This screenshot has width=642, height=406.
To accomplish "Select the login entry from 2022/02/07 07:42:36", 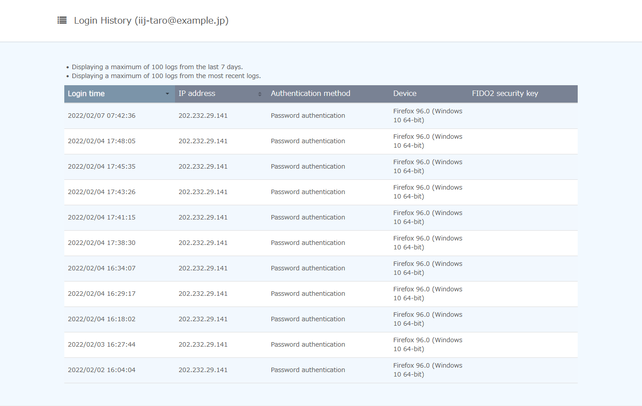I will pos(101,115).
